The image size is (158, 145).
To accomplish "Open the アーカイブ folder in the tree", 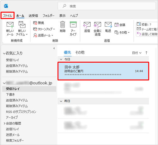I will tap(12, 117).
